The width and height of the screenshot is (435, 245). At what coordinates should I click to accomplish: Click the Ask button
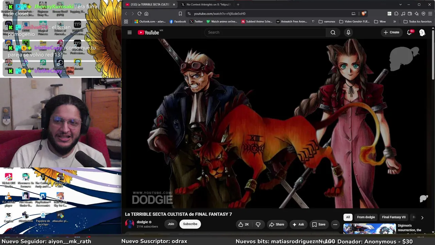coord(298,224)
